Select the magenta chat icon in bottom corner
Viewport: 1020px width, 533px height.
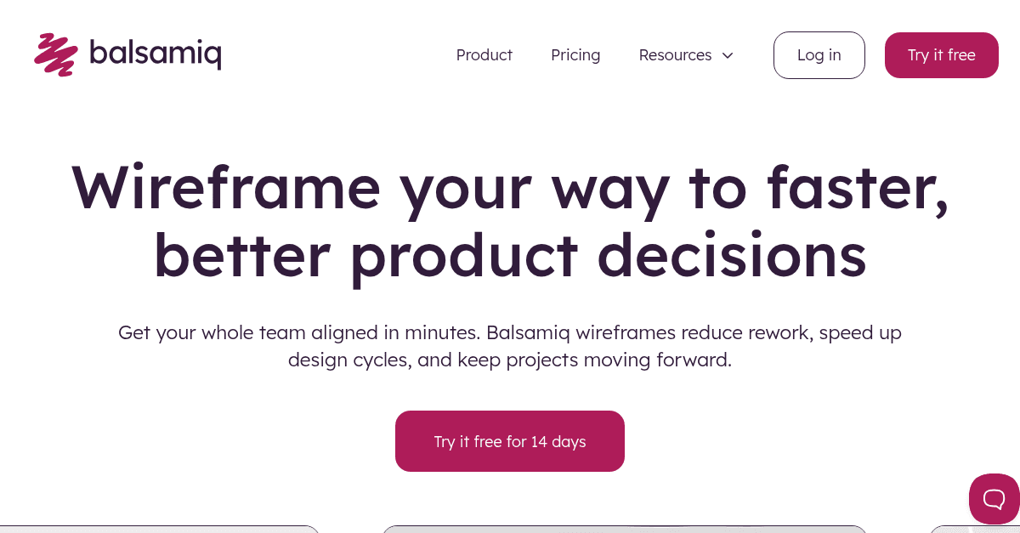pos(994,499)
